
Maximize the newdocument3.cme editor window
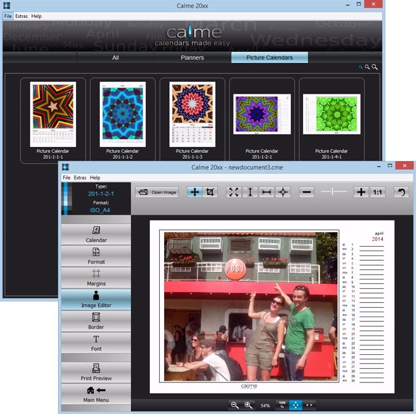pyautogui.click(x=389, y=166)
